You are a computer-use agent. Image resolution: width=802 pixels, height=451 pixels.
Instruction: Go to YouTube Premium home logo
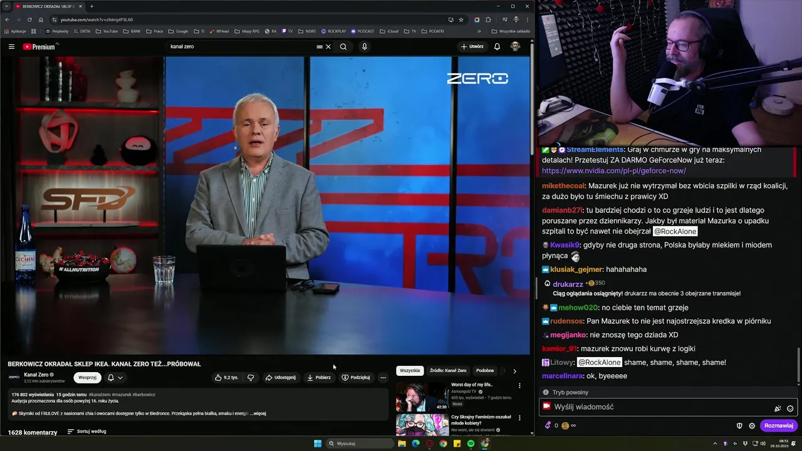pos(39,46)
